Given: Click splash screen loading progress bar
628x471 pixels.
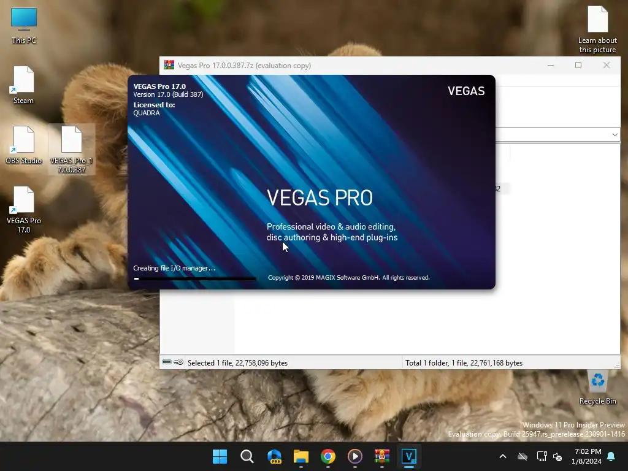Looking at the screenshot, I should [x=194, y=278].
